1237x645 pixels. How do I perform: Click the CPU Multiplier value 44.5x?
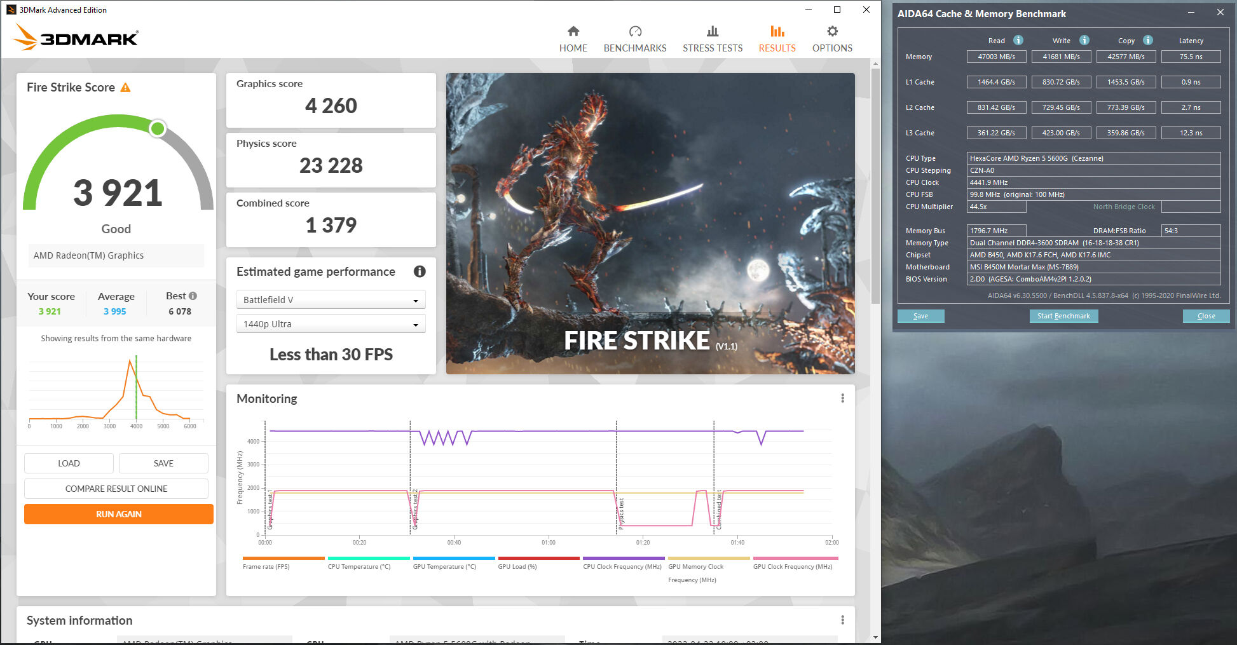tap(996, 207)
